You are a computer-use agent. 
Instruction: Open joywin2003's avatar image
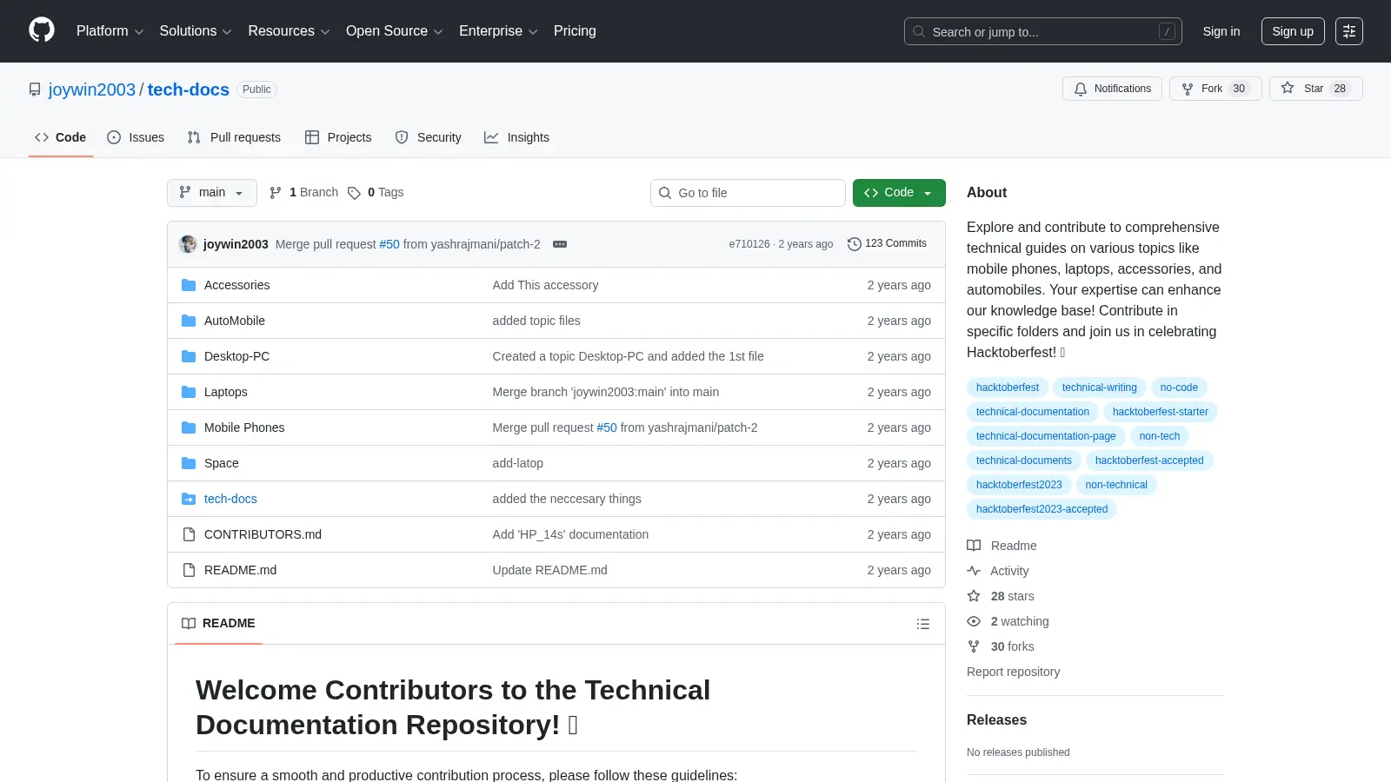(x=188, y=244)
